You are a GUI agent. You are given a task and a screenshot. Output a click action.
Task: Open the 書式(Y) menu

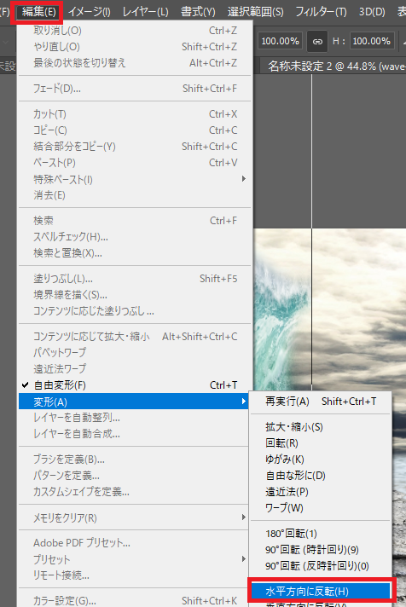[198, 12]
